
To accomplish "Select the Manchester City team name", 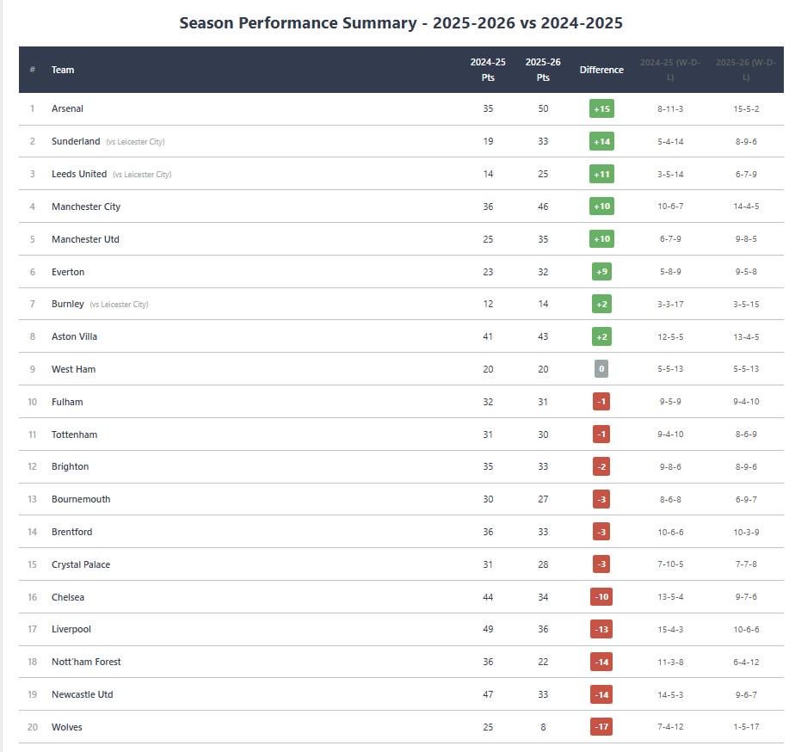I will 86,206.
